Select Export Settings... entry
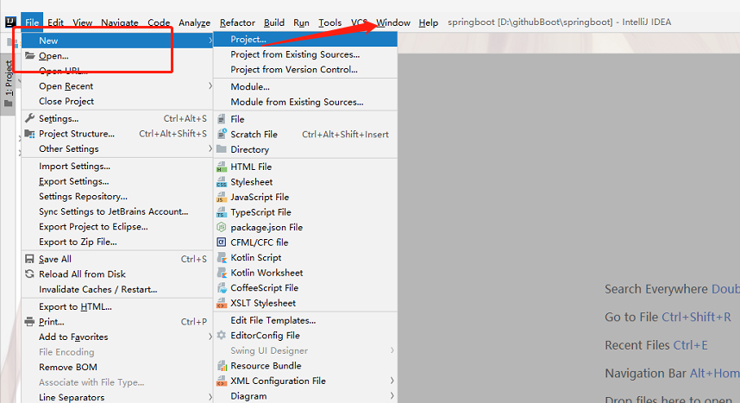This screenshot has width=740, height=403. [117, 181]
